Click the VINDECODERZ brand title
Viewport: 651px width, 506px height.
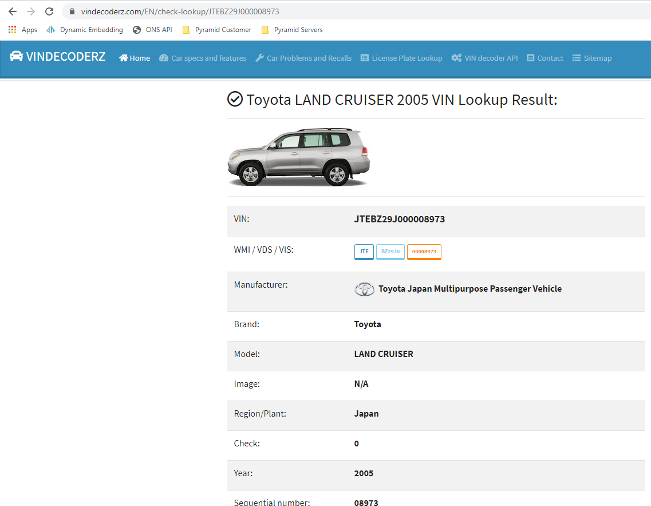pyautogui.click(x=66, y=57)
